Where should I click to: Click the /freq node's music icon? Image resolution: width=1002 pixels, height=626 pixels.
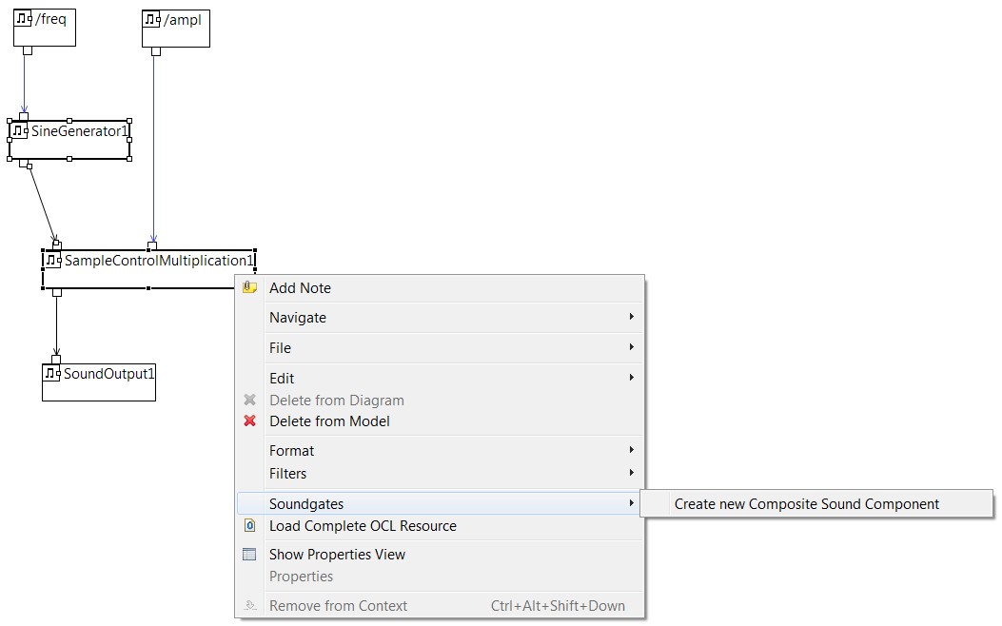coord(24,18)
